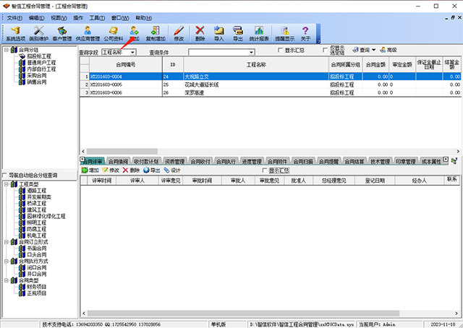
Task: Open 供应商管理 in the toolbar
Action: [88, 33]
